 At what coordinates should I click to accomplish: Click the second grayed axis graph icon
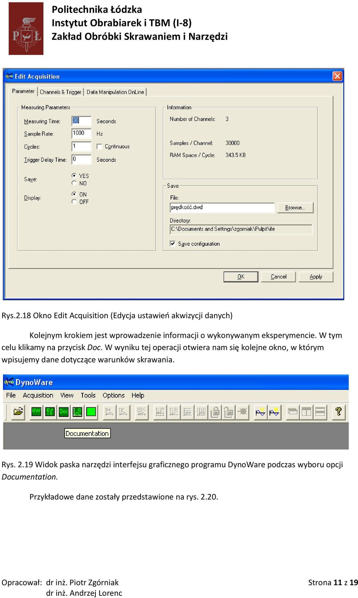(123, 412)
